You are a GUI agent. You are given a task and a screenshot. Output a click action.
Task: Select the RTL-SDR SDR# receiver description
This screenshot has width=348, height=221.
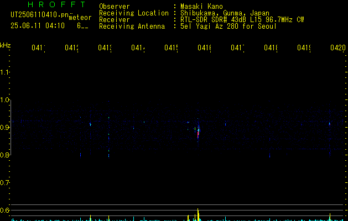[x=242, y=20]
